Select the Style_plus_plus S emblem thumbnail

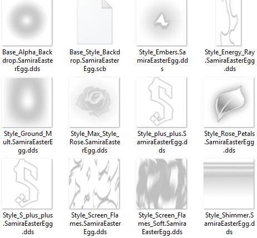pyautogui.click(x=161, y=102)
